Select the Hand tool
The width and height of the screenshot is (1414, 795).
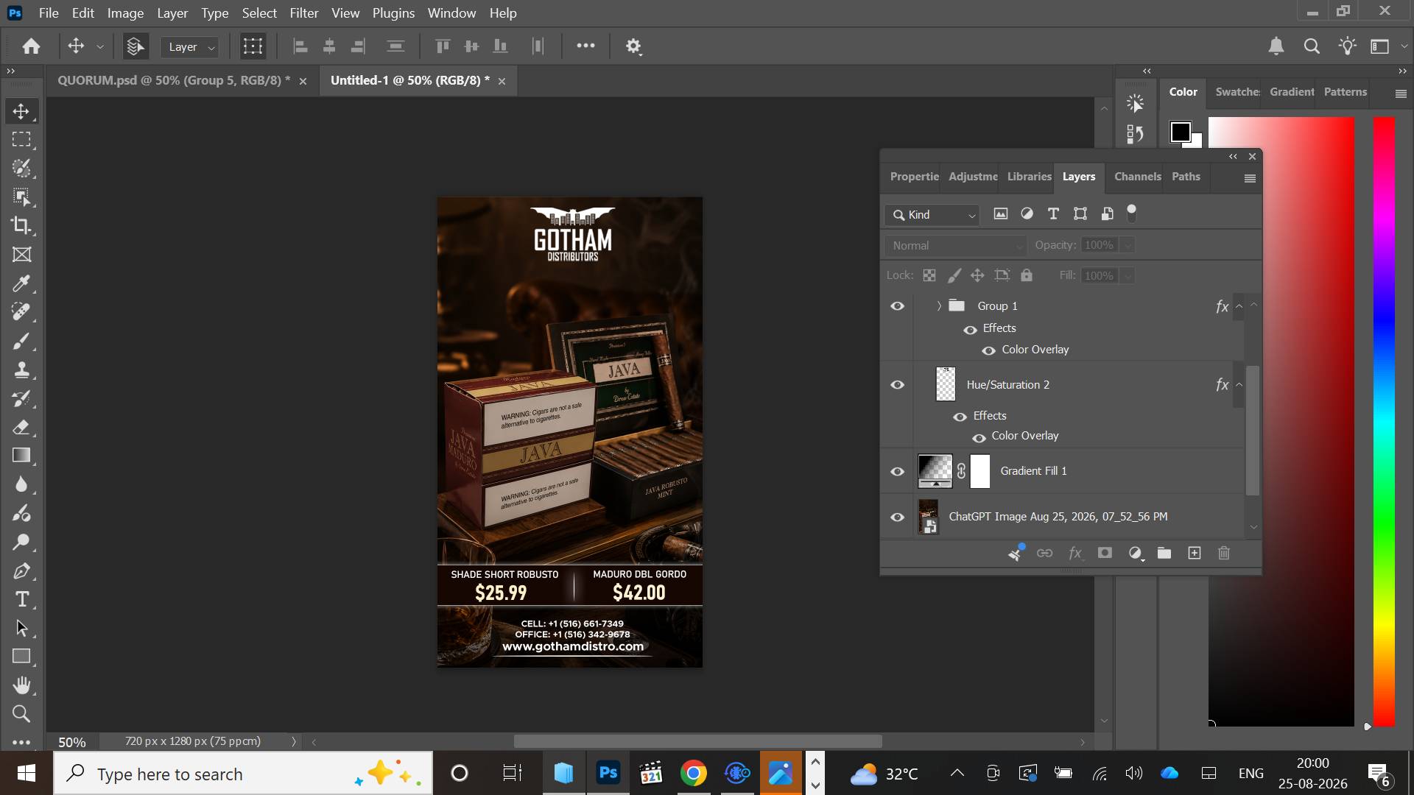21,685
